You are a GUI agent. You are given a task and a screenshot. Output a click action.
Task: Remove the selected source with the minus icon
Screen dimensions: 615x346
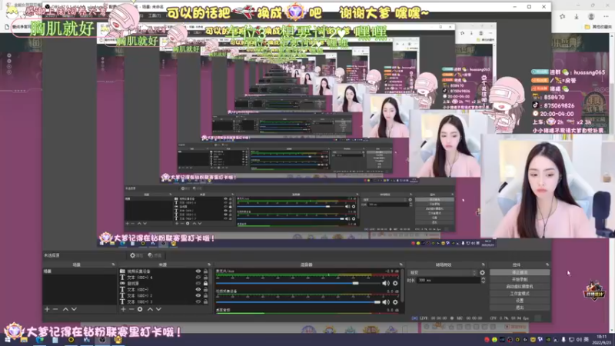pos(131,310)
